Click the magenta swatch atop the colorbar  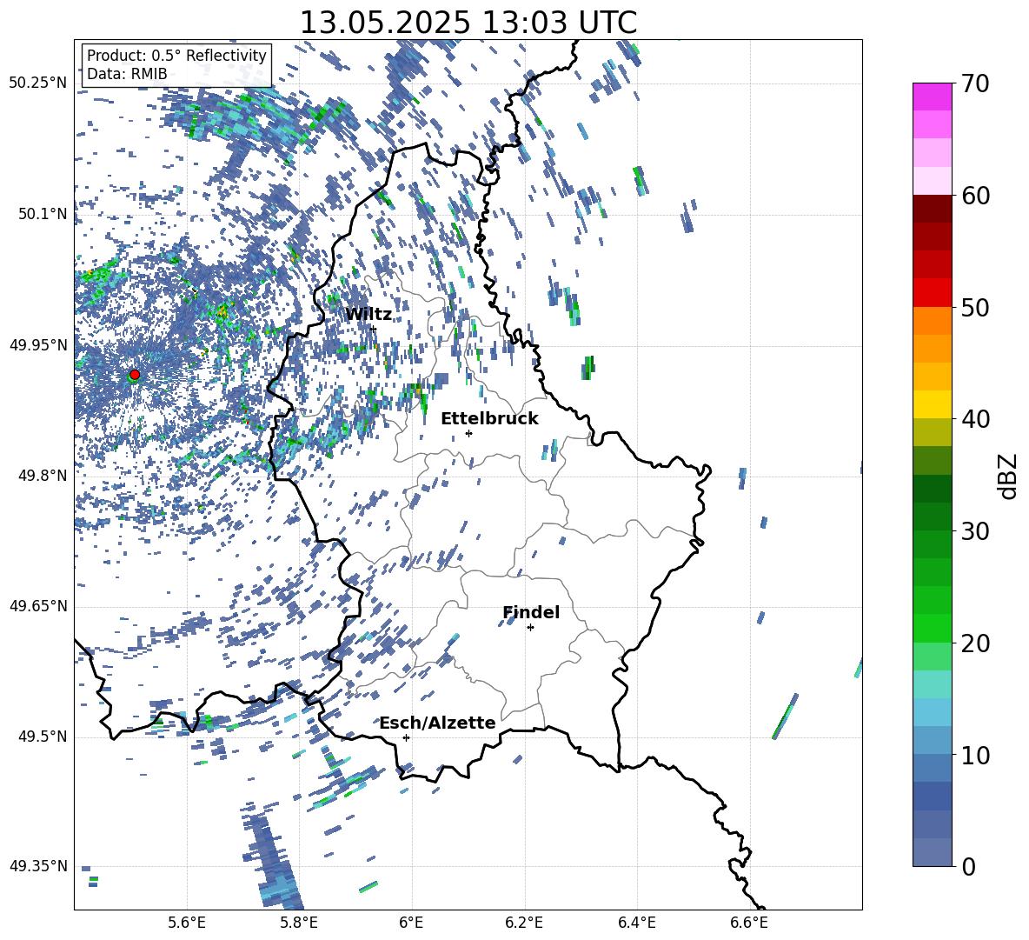(x=932, y=97)
